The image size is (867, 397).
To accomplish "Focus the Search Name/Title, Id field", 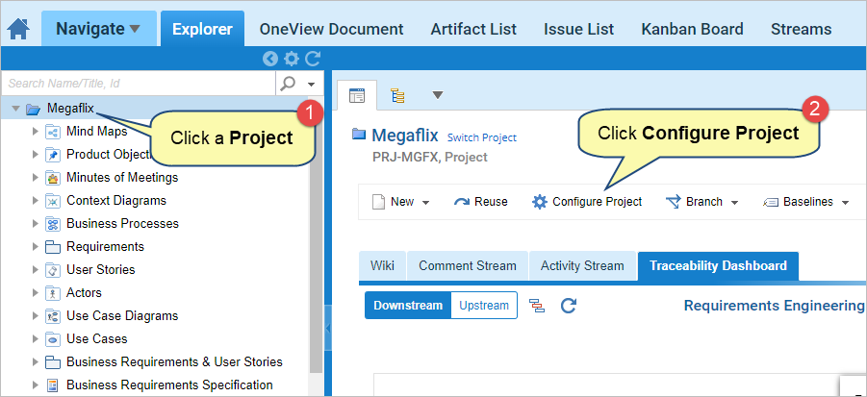I will 139,84.
